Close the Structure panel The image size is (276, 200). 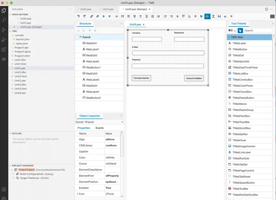[x=121, y=23]
